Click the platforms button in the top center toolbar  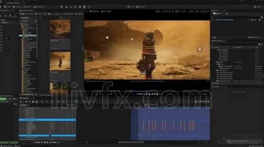[141, 7]
